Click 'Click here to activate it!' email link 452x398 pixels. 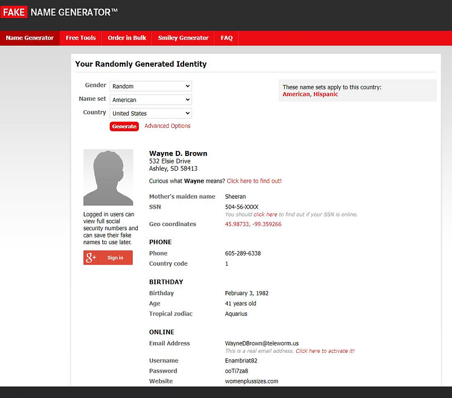(325, 351)
